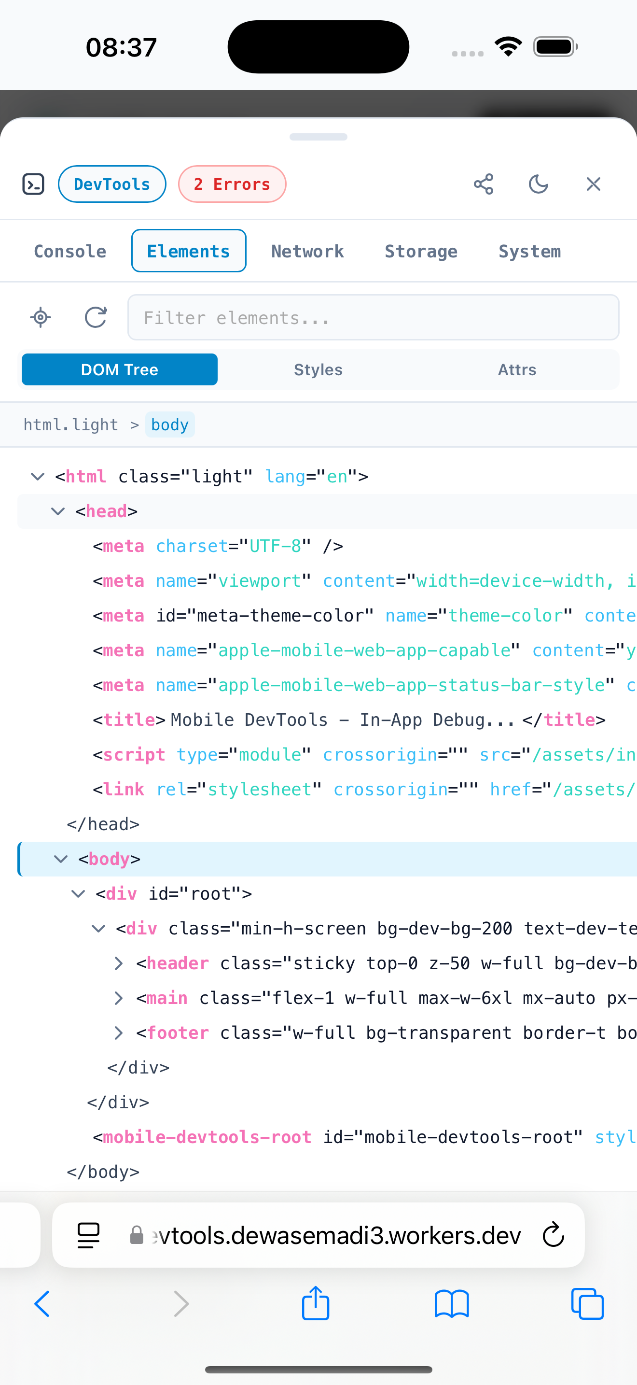This screenshot has width=637, height=1385.
Task: Select the script type module row
Action: (x=327, y=755)
